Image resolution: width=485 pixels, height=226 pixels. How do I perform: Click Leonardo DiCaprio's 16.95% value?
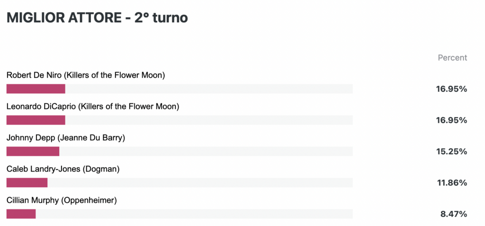pyautogui.click(x=451, y=120)
